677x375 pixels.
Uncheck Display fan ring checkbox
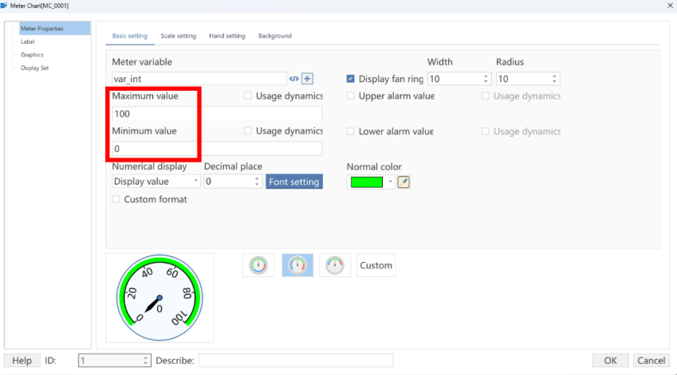pos(351,79)
